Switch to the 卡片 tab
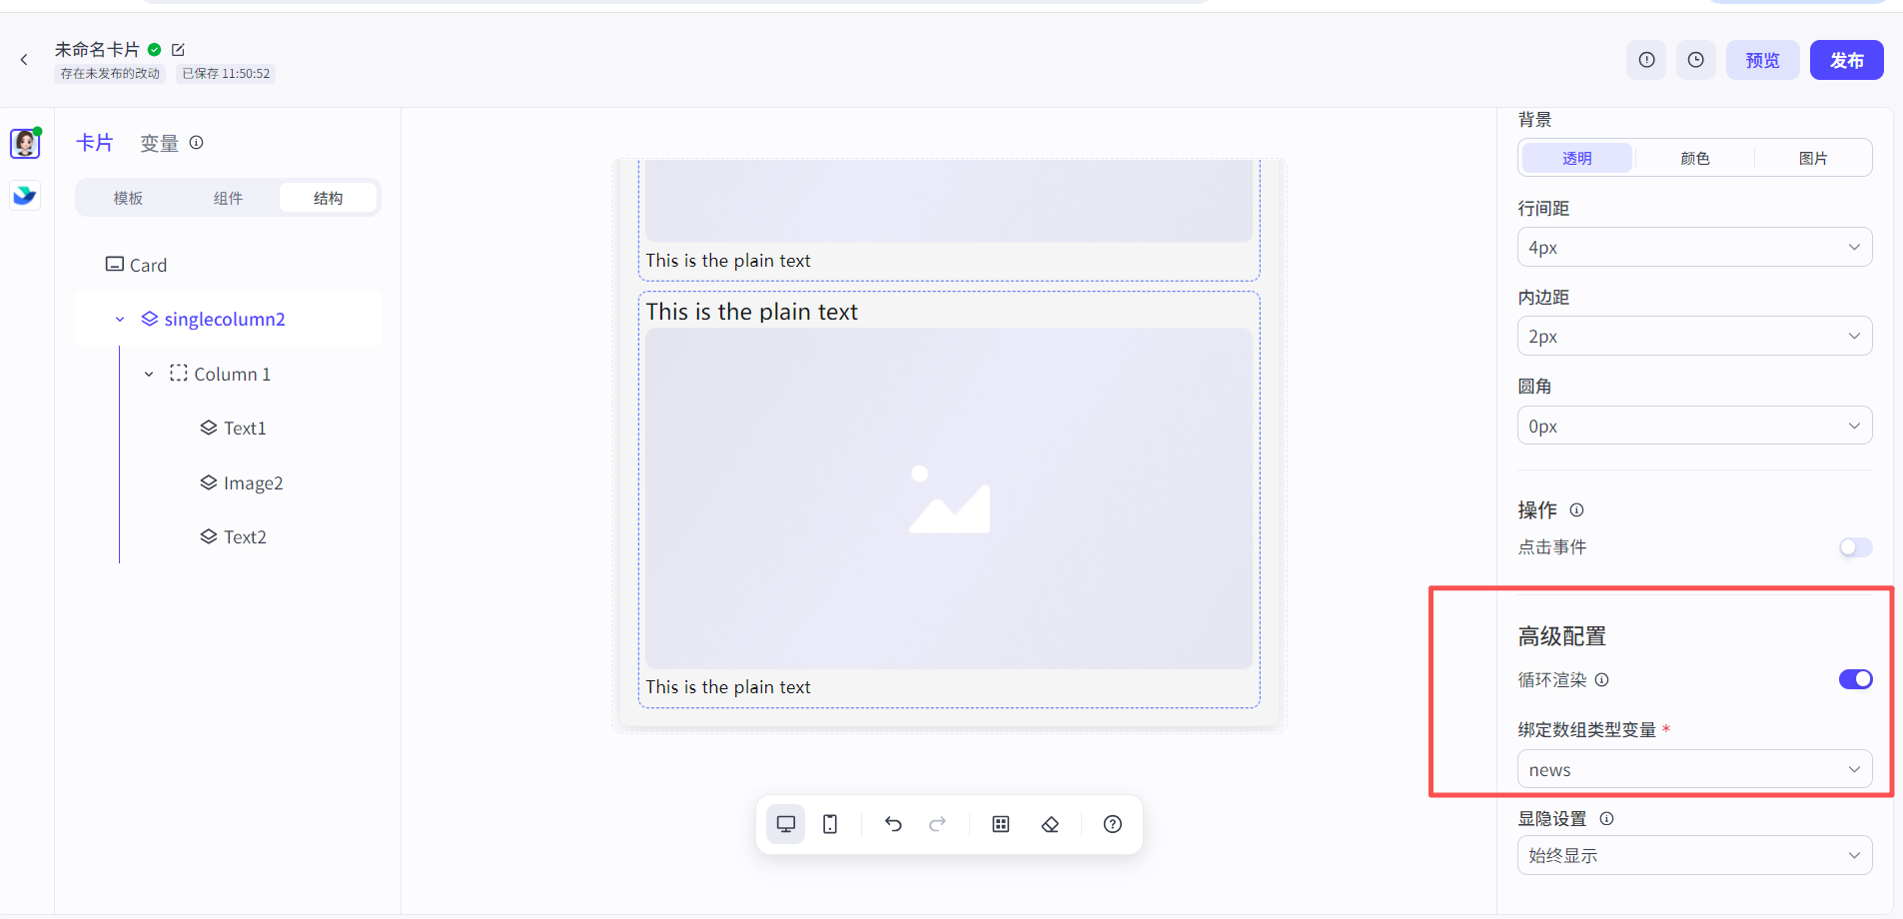This screenshot has height=919, width=1903. (x=95, y=143)
